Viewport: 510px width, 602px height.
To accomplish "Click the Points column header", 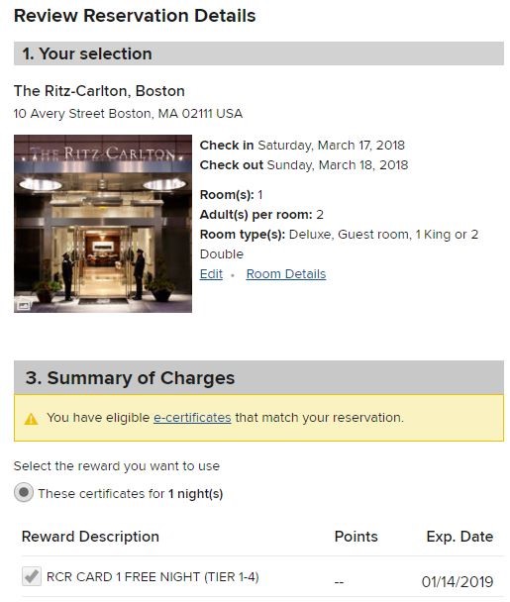I will point(356,537).
